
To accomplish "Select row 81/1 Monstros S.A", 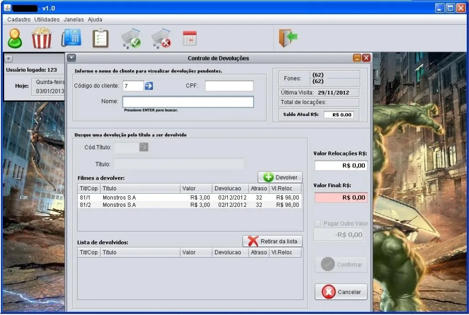I will click(x=189, y=198).
